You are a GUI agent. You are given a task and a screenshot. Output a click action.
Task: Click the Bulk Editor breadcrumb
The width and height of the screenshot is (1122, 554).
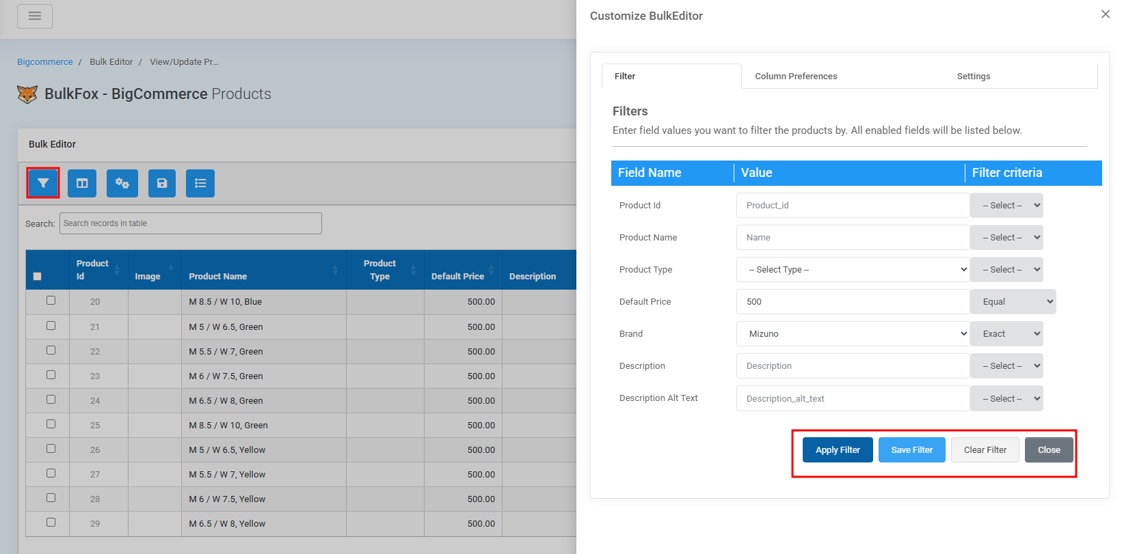click(x=111, y=62)
